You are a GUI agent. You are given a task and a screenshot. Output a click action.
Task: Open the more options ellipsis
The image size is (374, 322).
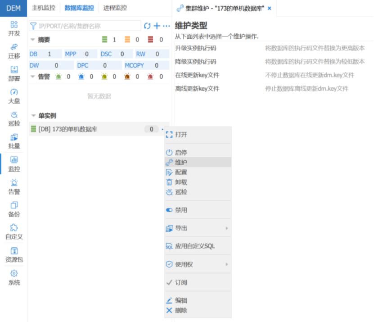click(166, 26)
